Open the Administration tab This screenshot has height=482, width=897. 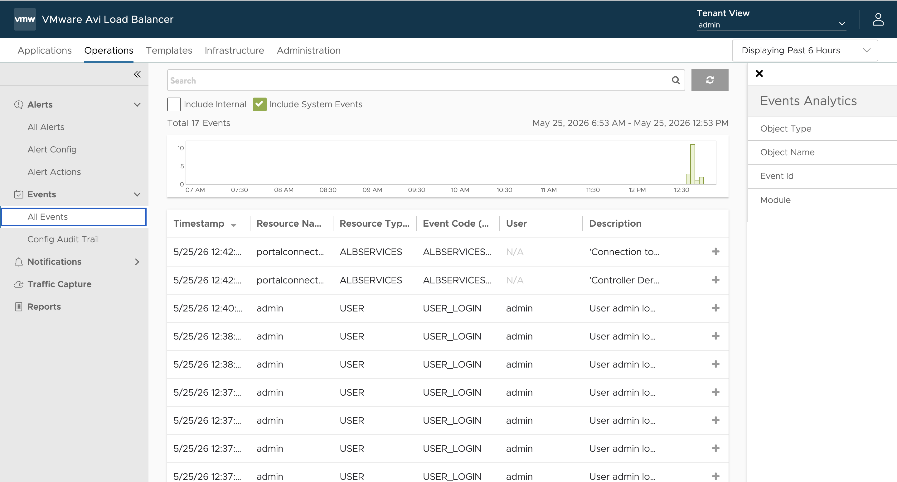(308, 51)
